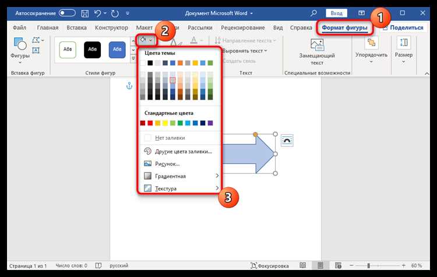Click the Вход sign-in button

(336, 13)
